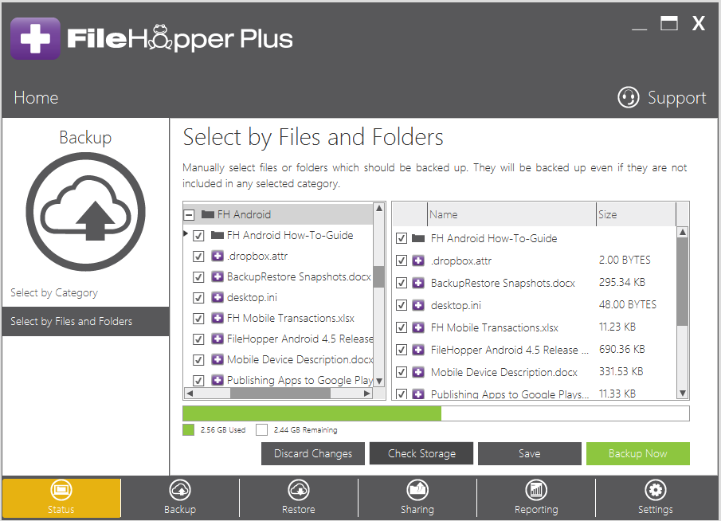Image resolution: width=721 pixels, height=521 pixels.
Task: Click the BackupRestore Snapshots.docx file icon in tree
Action: tap(217, 276)
